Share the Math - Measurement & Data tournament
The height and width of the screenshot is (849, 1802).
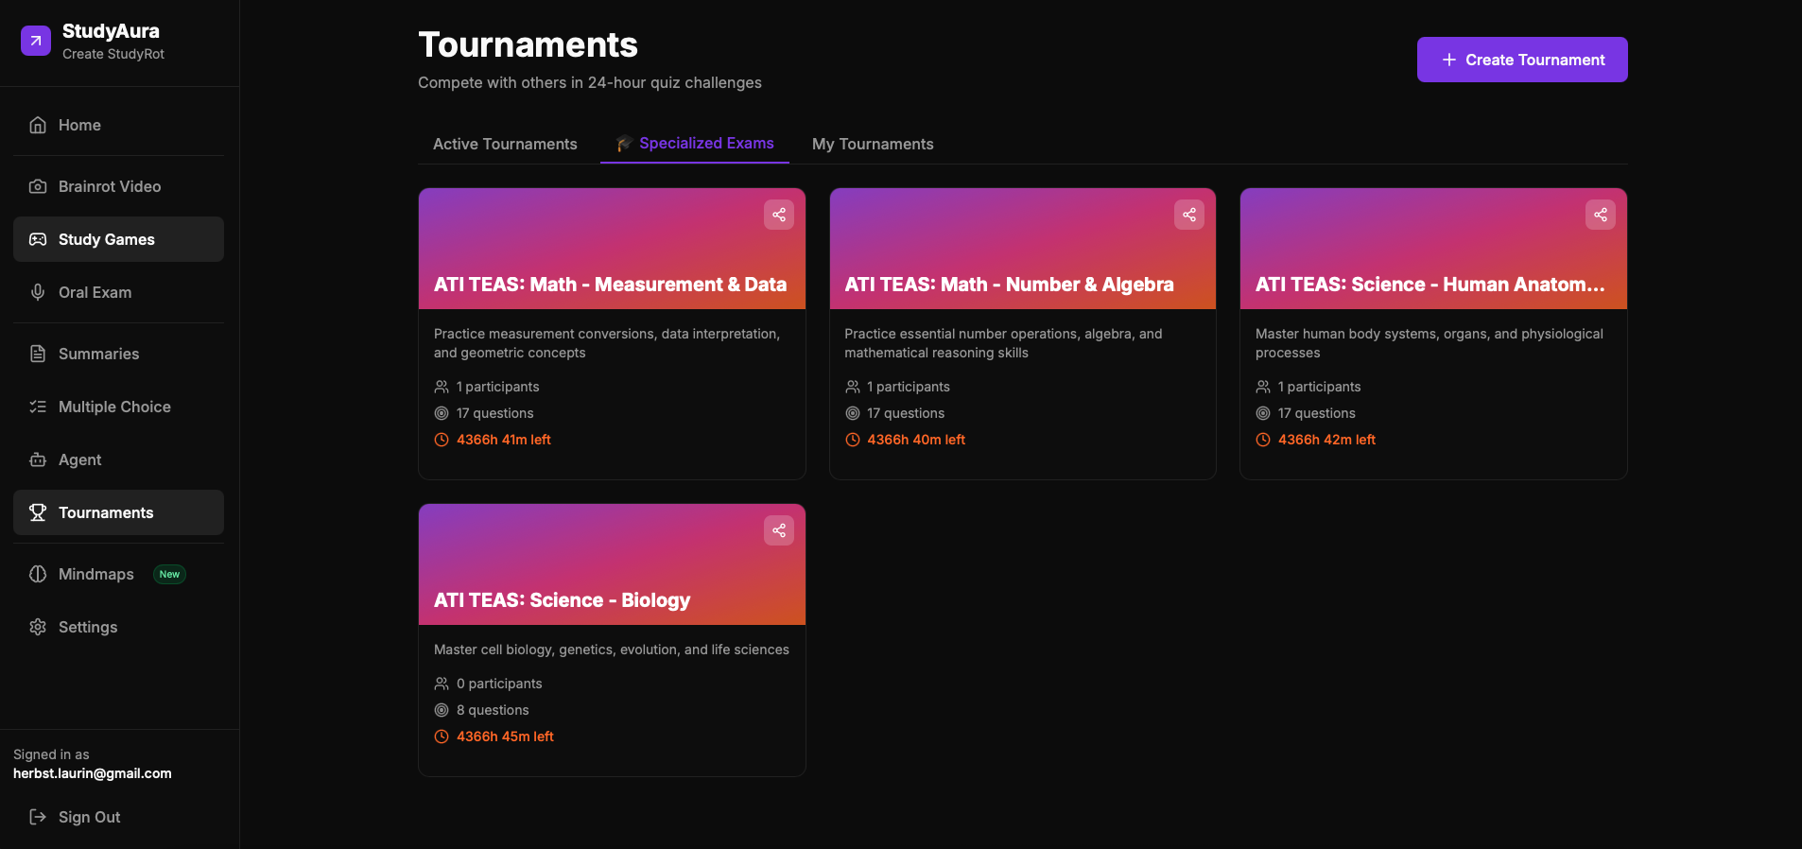click(x=778, y=215)
